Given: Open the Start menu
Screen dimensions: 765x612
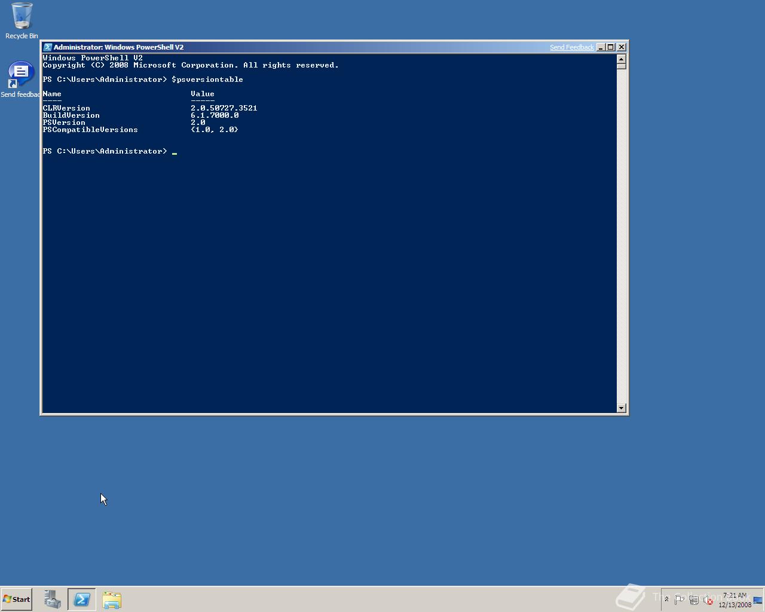Looking at the screenshot, I should pos(16,599).
